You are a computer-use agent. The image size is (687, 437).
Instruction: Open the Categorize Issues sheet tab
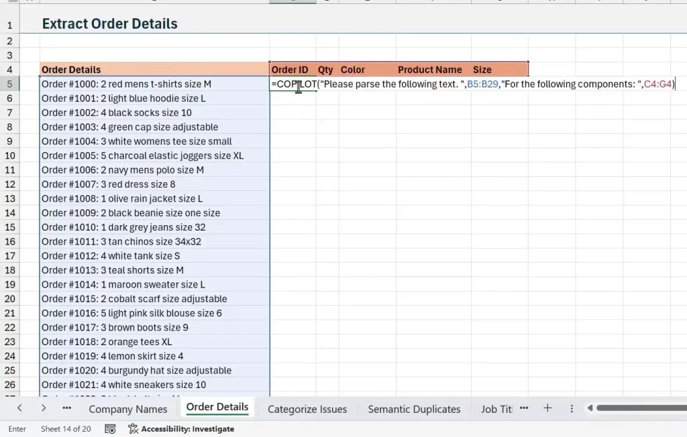[x=307, y=409]
